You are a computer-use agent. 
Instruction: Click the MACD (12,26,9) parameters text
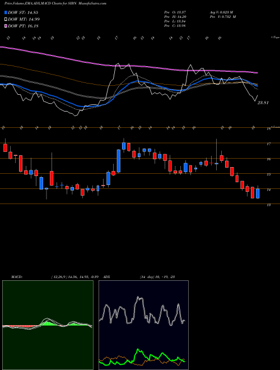[74, 277]
